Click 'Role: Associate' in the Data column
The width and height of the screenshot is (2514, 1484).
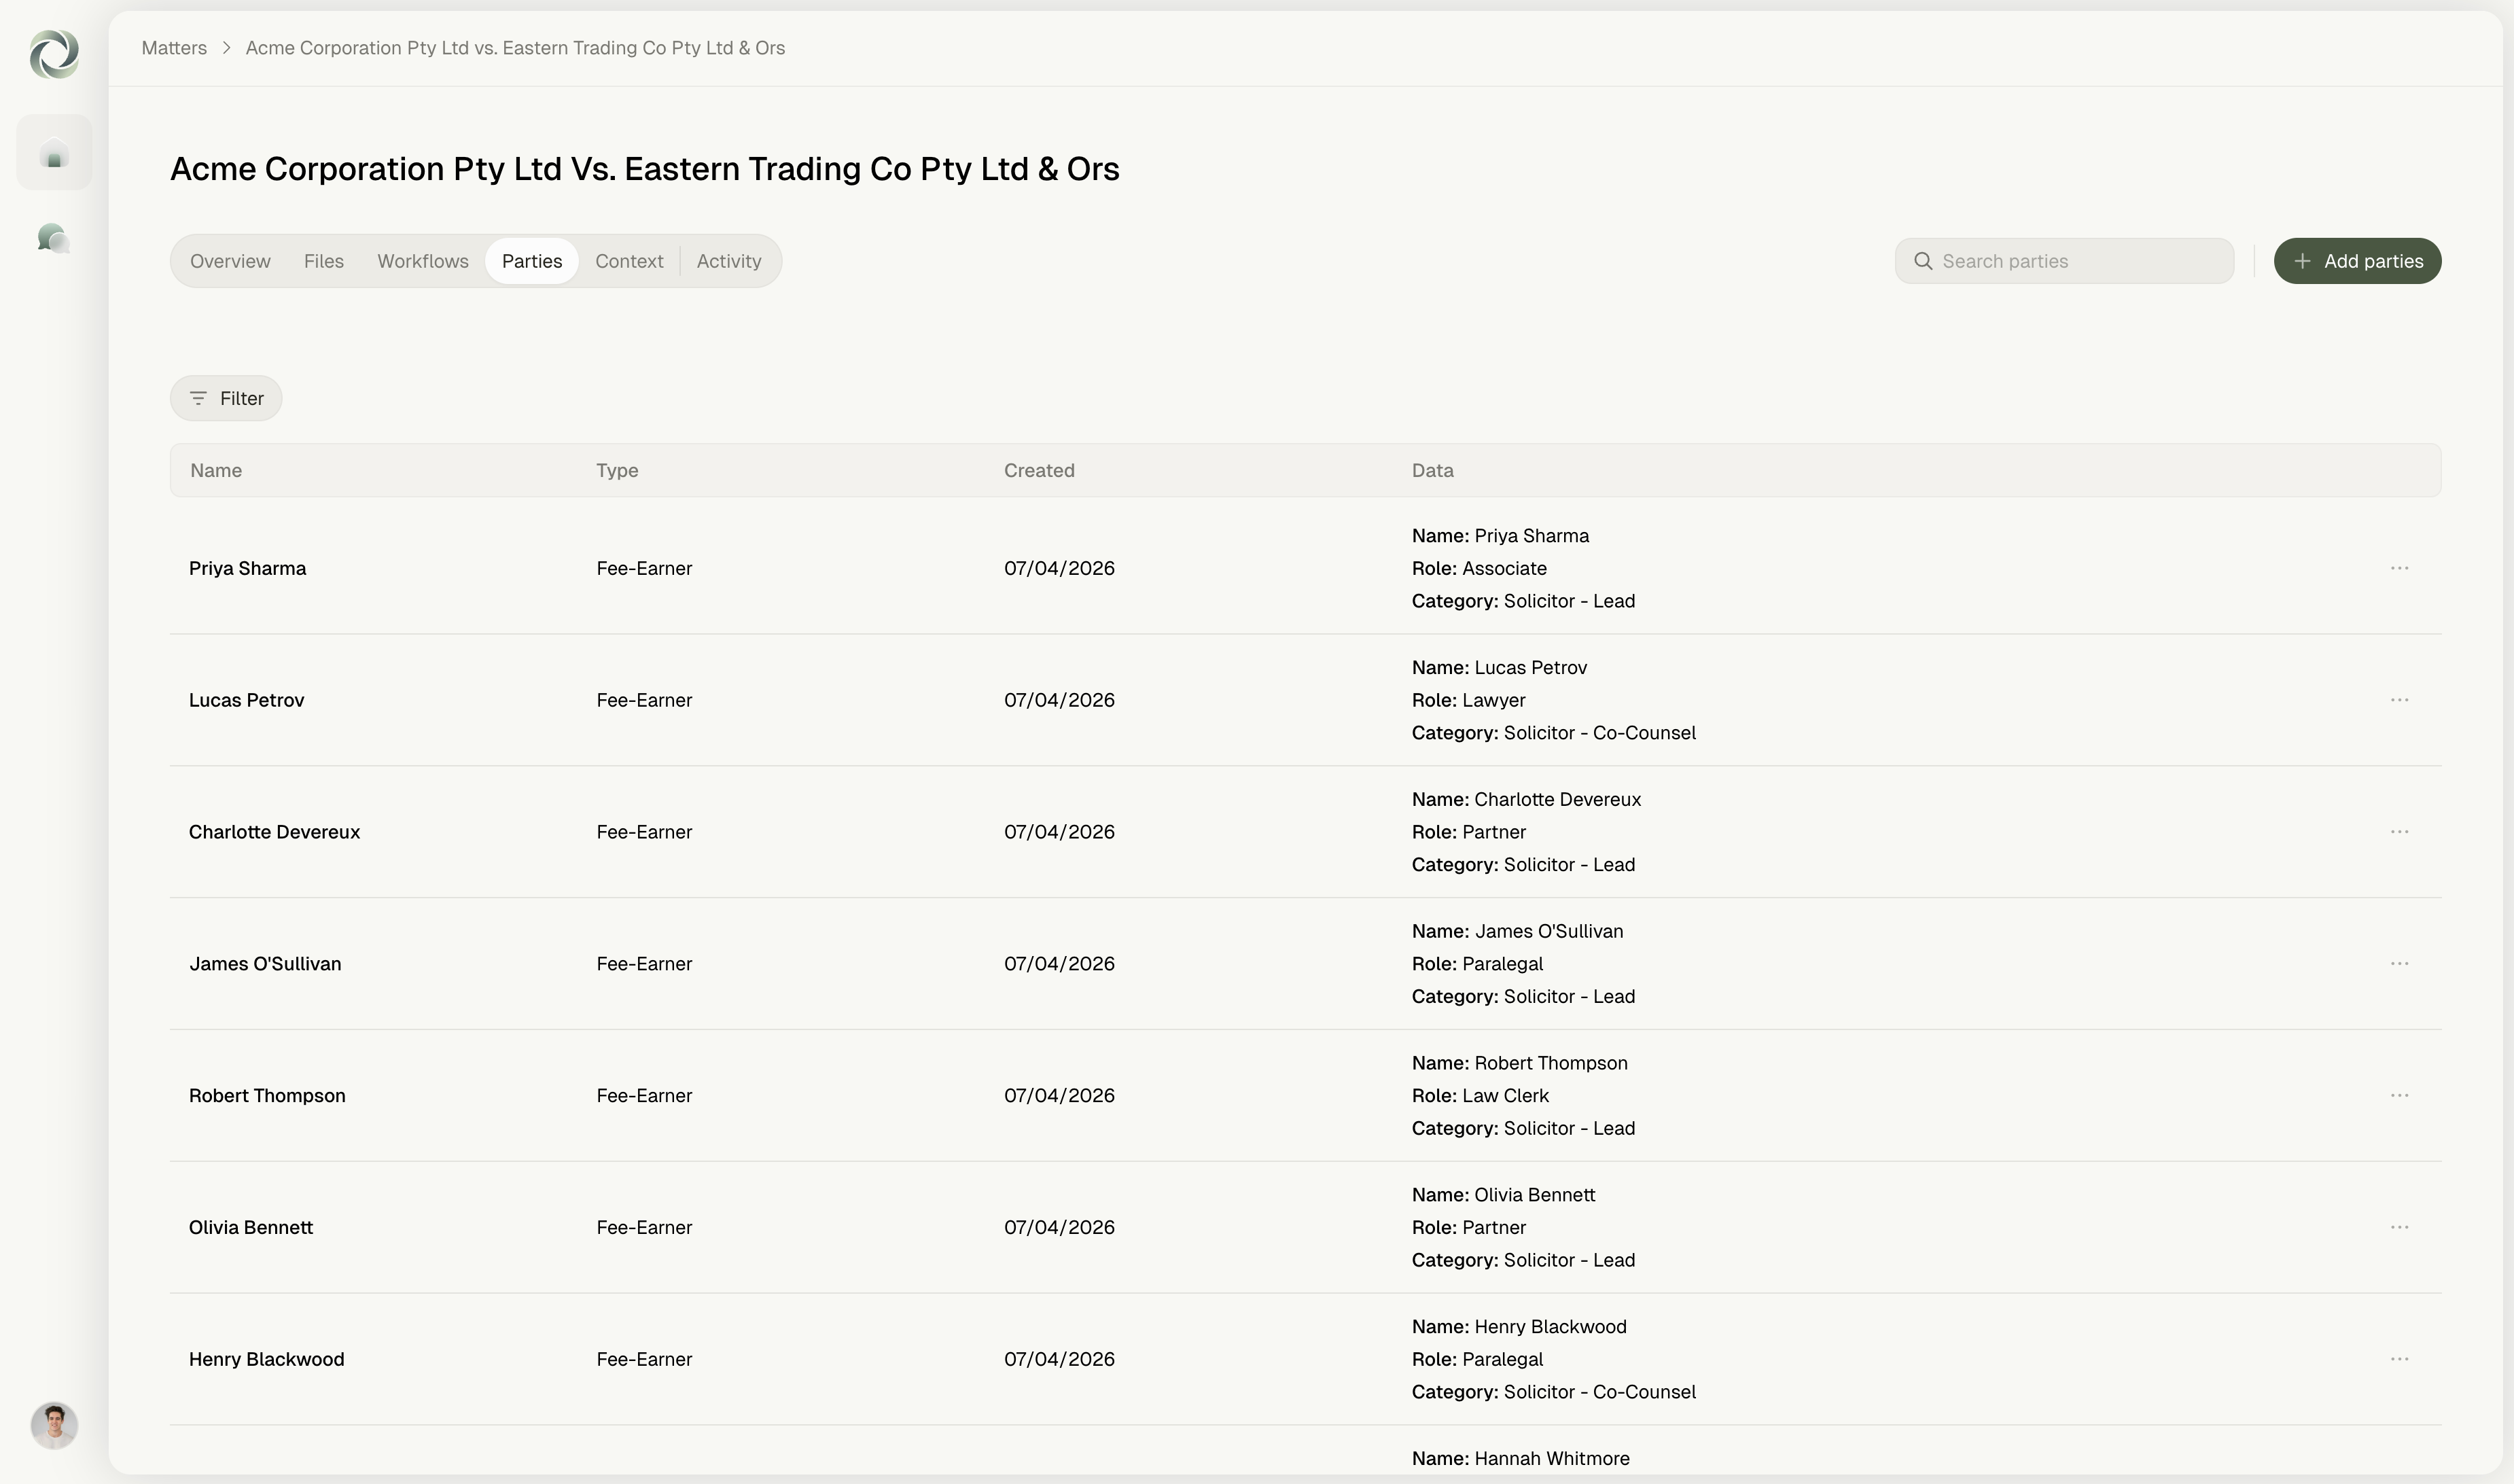click(1479, 568)
